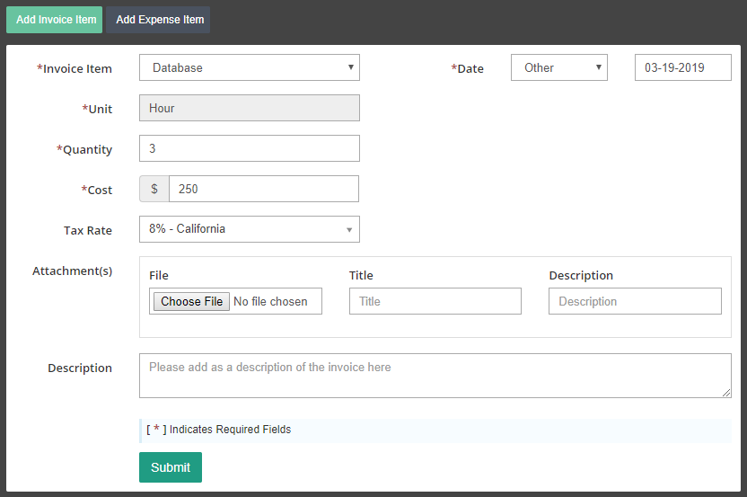The width and height of the screenshot is (747, 497).
Task: Click the Quantity field label
Action: click(84, 149)
